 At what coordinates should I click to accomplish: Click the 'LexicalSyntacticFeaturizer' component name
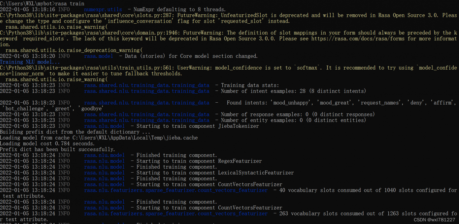(256, 173)
